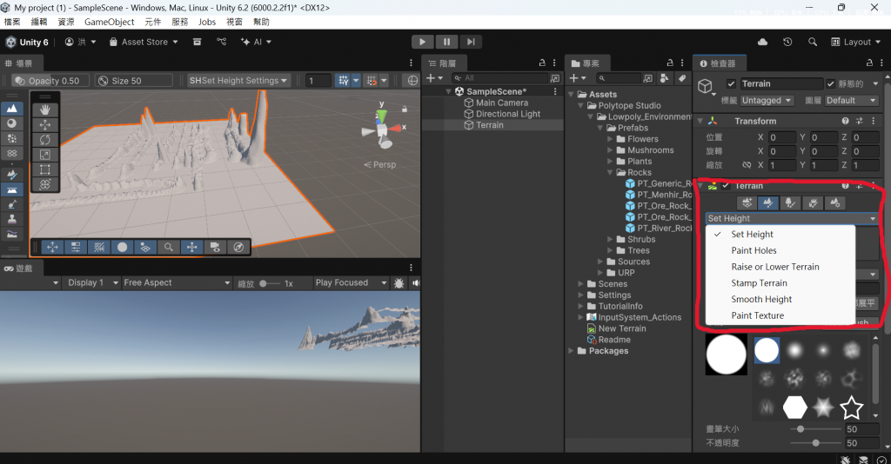Choose Paint Holes from the menu
Screen dimensions: 891x464
tap(780, 250)
